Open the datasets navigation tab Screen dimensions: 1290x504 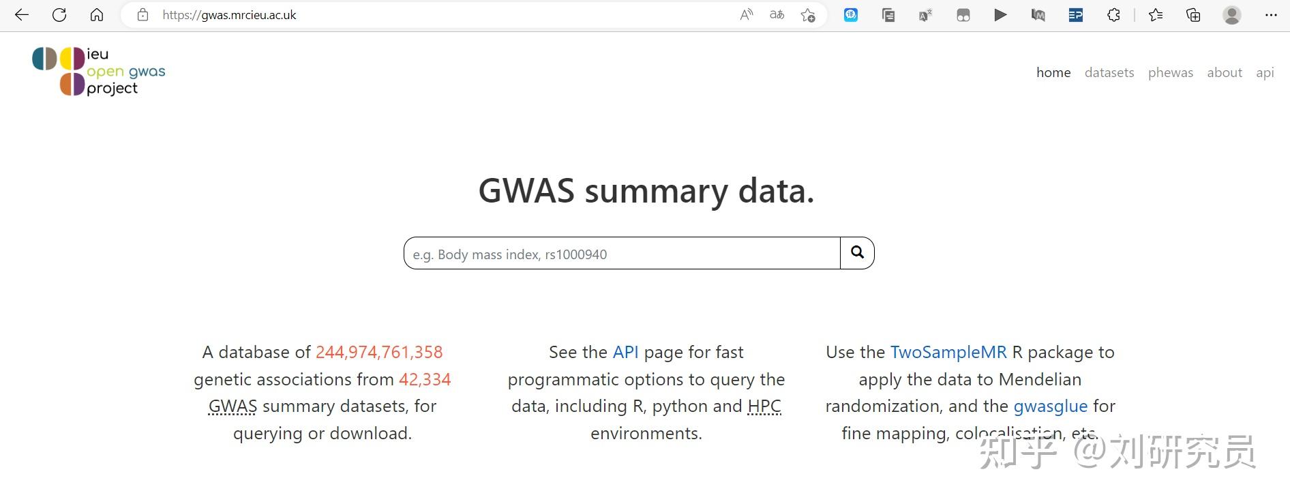1109,72
